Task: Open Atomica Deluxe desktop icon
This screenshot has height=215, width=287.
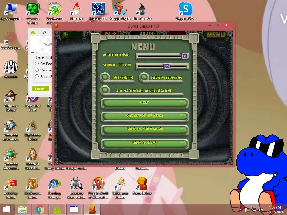Action: pyautogui.click(x=33, y=13)
